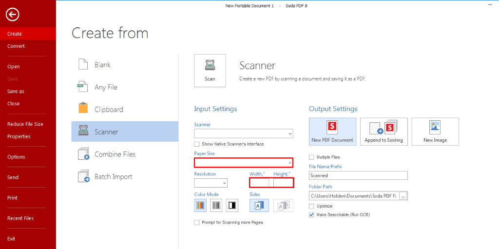
Task: Uncheck Make Searchable (Run OCR)
Action: point(311,215)
